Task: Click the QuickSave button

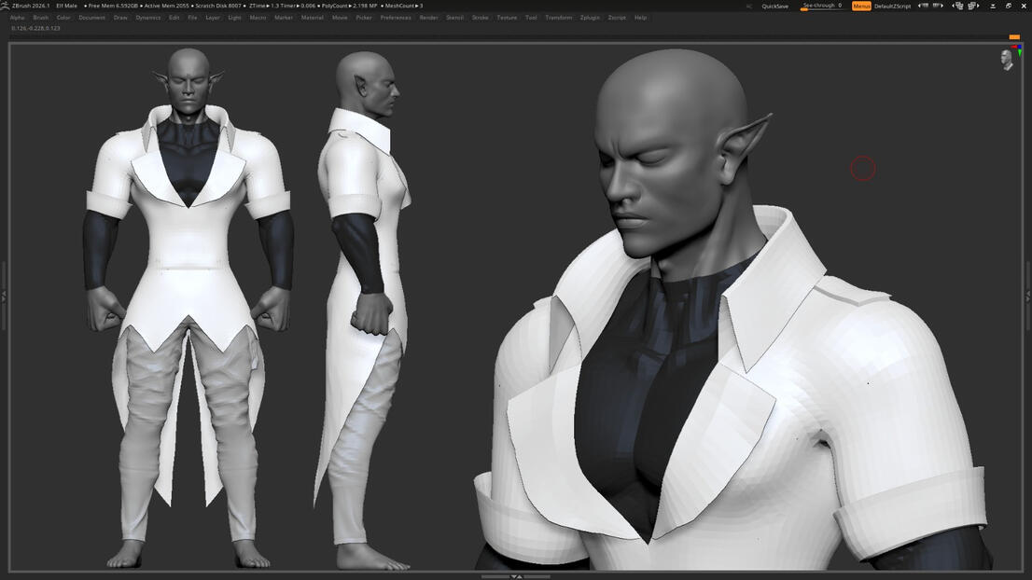Action: pos(774,6)
